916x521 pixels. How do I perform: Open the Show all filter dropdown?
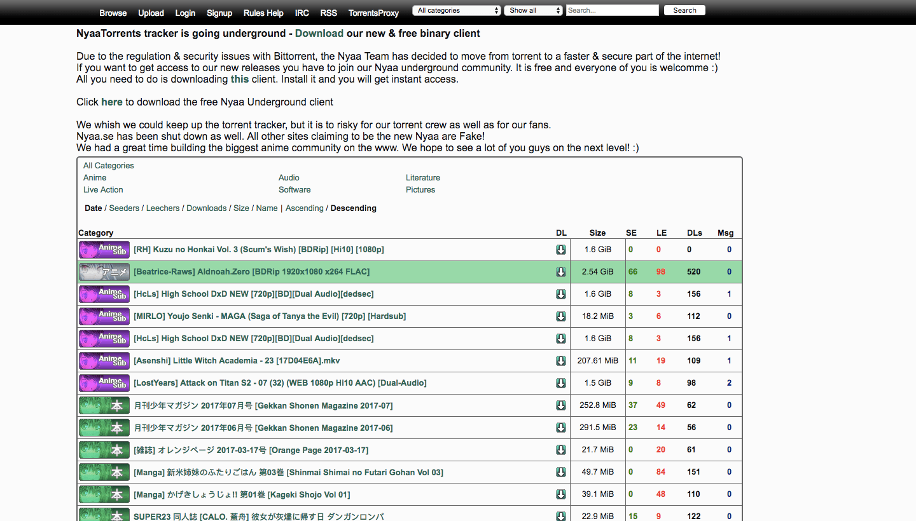point(533,10)
